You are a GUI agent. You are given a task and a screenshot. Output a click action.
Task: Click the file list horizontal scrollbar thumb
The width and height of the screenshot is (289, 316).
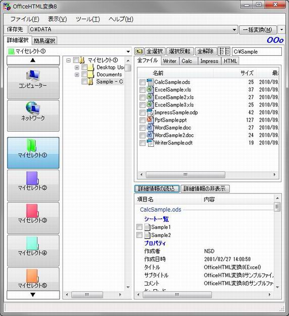(185, 175)
